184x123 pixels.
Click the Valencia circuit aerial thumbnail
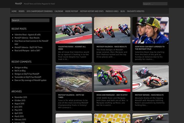tap(74, 78)
